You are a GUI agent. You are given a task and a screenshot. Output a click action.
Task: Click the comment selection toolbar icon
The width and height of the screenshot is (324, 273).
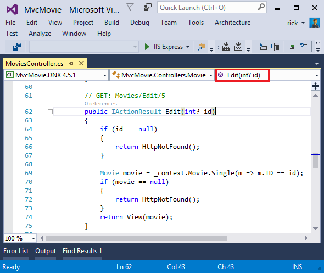point(292,47)
